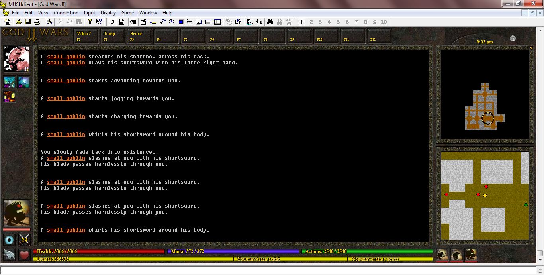Click the yellow player dot on local map
This screenshot has width=544, height=275.
pos(485,196)
